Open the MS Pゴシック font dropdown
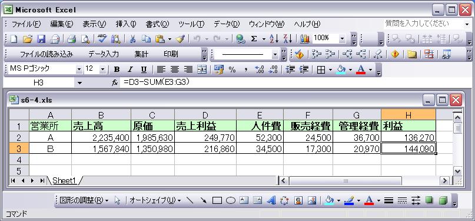This screenshot has width=475, height=221. [x=79, y=70]
